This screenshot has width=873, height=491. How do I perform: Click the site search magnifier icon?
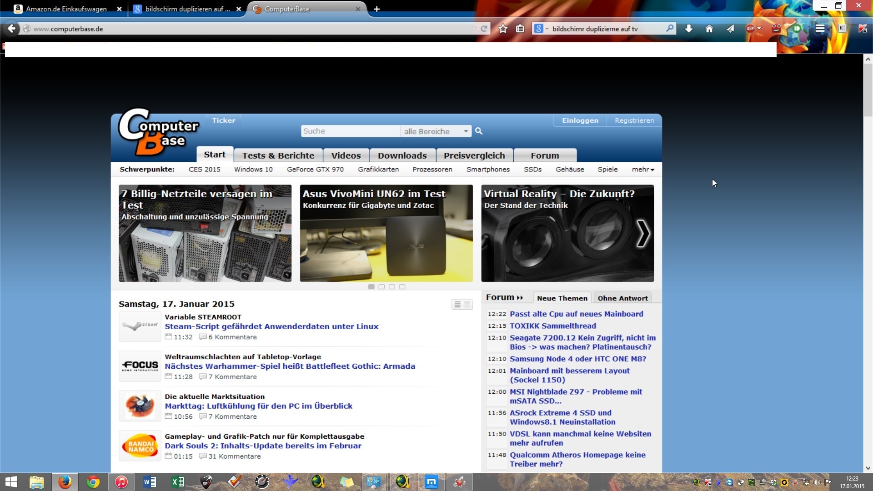click(479, 131)
